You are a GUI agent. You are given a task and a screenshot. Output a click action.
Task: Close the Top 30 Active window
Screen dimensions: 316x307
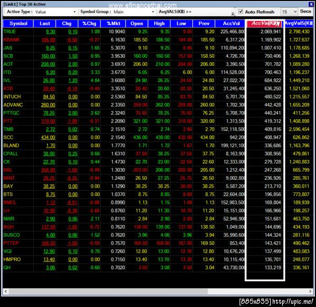click(x=311, y=4)
